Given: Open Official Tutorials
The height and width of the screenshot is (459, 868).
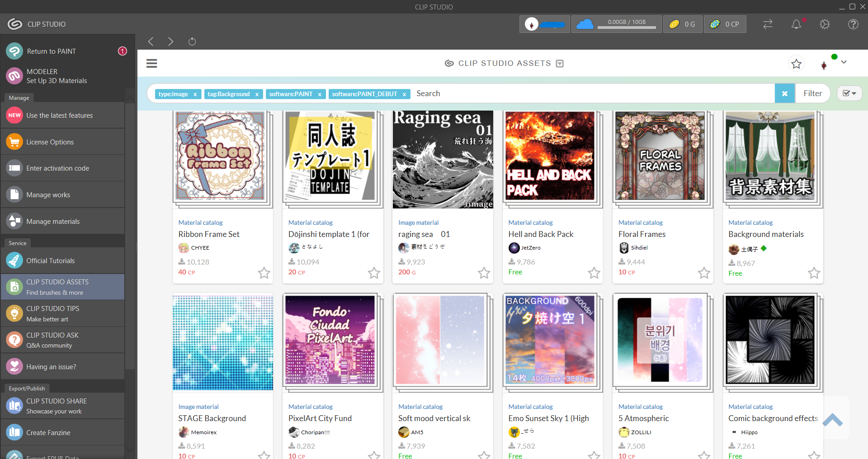Looking at the screenshot, I should click(x=62, y=260).
